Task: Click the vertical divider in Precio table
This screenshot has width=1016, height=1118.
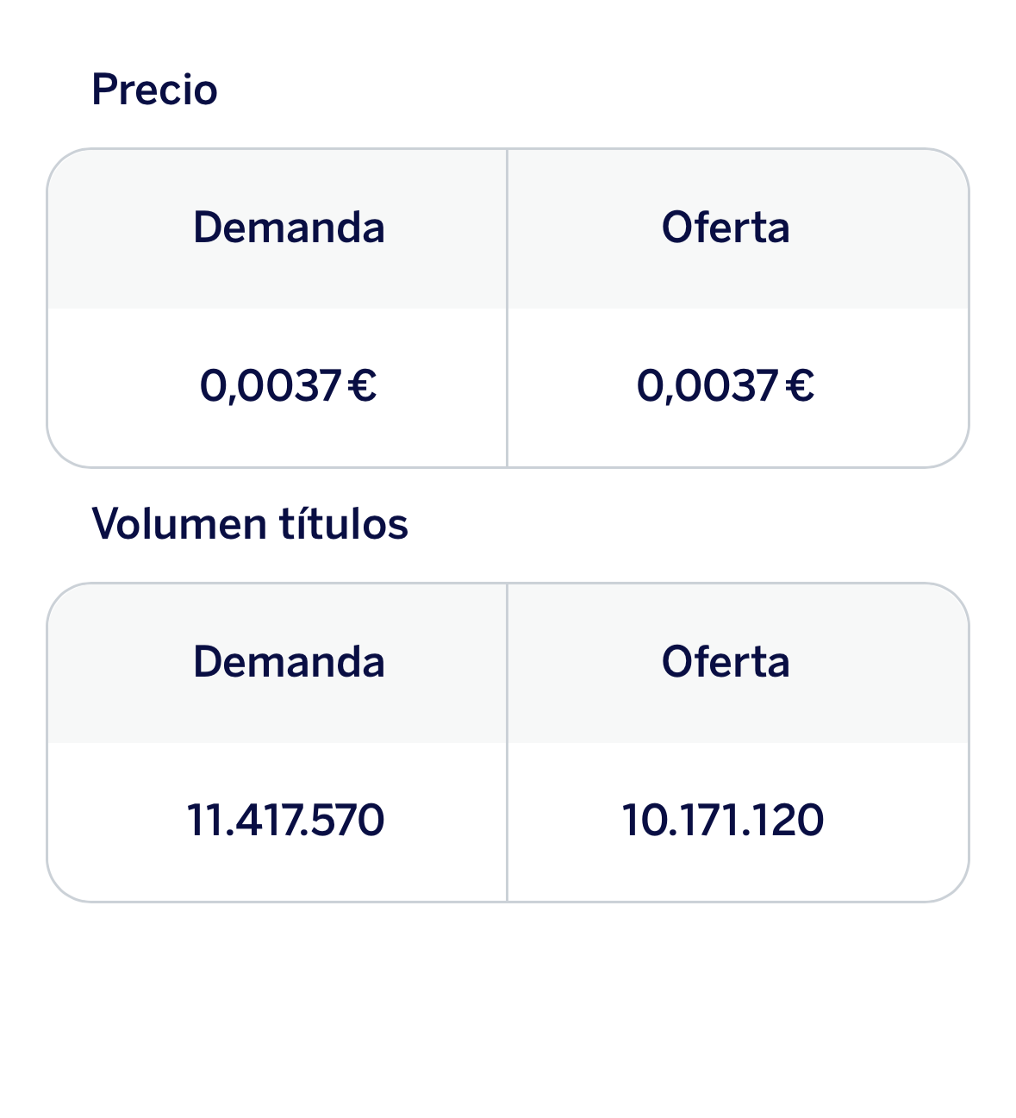Action: coord(507,308)
